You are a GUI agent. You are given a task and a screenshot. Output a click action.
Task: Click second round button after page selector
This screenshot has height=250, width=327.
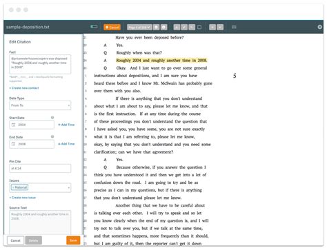point(163,27)
